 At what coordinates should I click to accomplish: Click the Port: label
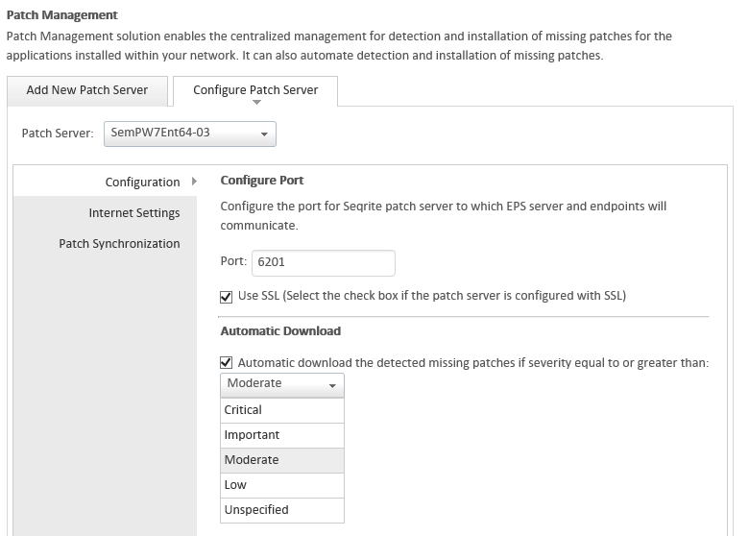[x=233, y=261]
